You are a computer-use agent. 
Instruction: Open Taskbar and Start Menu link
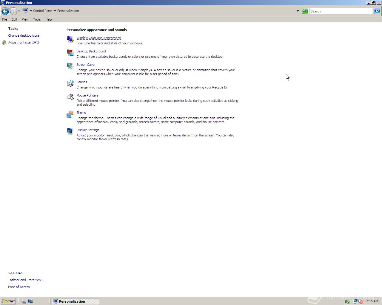click(x=25, y=280)
